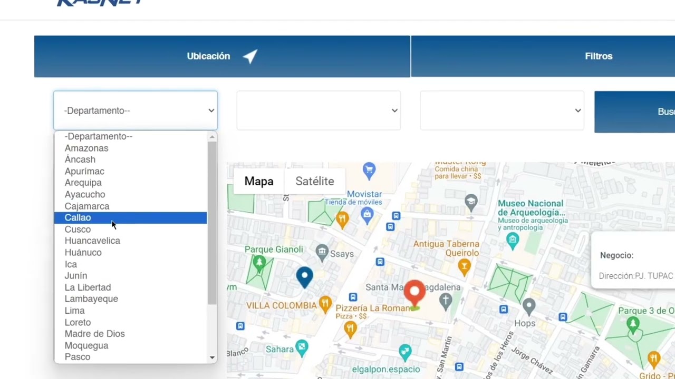675x379 pixels.
Task: Click the list scrollbar up arrow
Action: [212, 136]
